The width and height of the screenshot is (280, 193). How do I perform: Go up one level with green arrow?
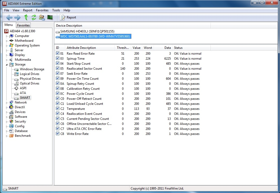26,17
